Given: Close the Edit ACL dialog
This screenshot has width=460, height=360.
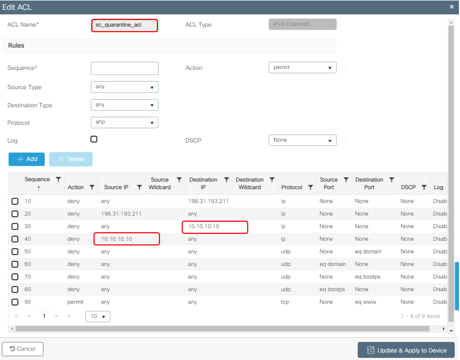Looking at the screenshot, I should pyautogui.click(x=452, y=7).
